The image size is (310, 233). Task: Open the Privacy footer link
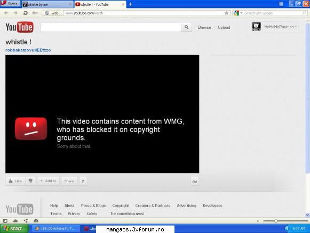[74, 214]
